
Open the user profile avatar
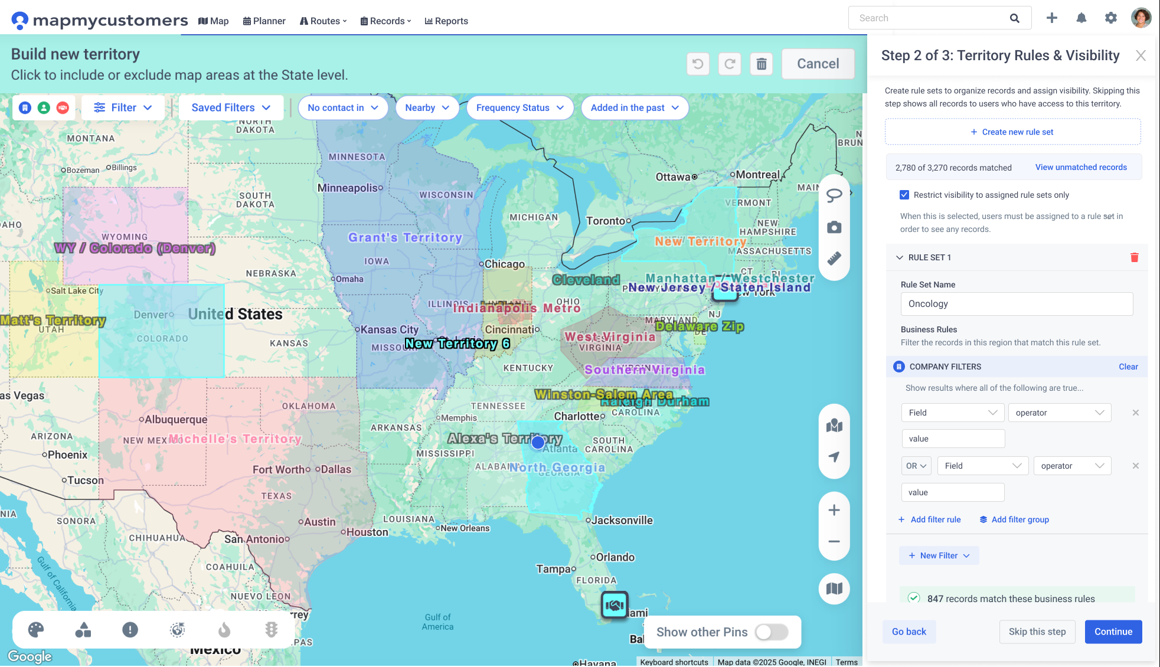[1141, 18]
